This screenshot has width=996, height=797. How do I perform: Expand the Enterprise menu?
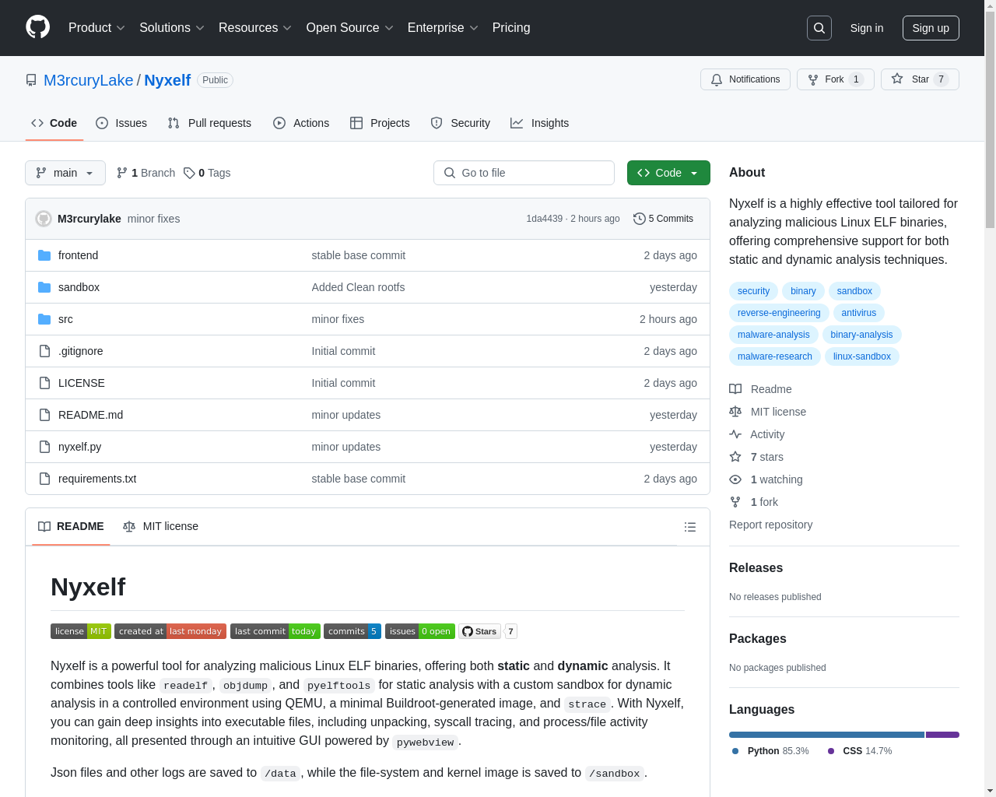(443, 28)
